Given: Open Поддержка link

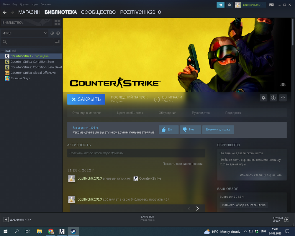Looking at the screenshot, I should 233,113.
